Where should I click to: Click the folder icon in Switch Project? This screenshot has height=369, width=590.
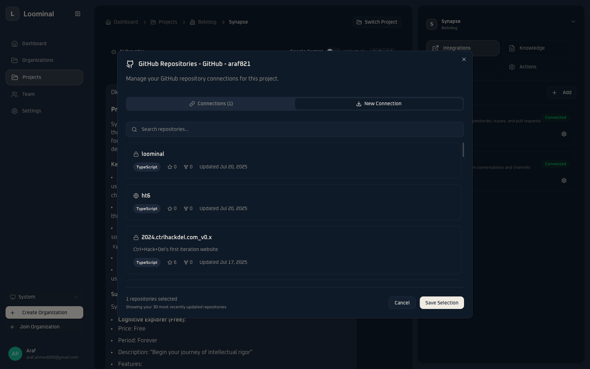[x=359, y=22]
